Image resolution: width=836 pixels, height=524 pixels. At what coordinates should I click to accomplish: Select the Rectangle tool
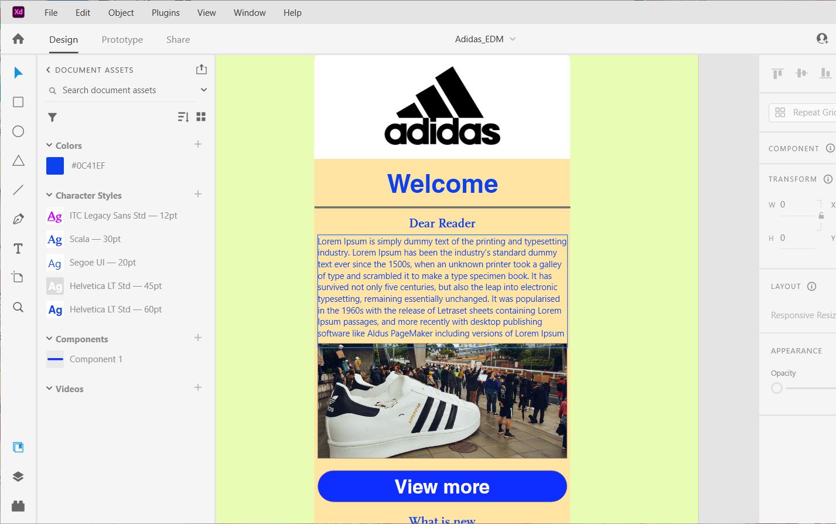pyautogui.click(x=18, y=102)
